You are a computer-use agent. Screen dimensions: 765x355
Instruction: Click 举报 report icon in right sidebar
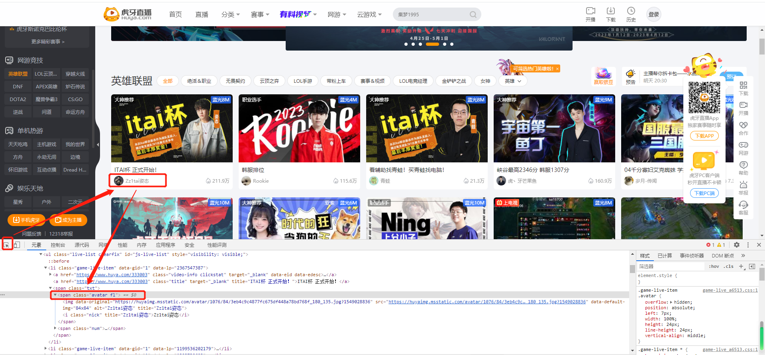pos(743,185)
